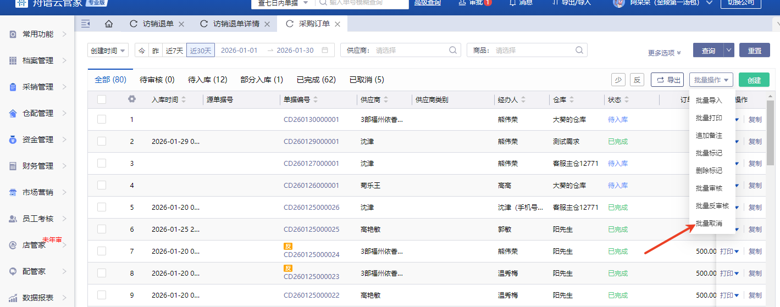Image resolution: width=780 pixels, height=307 pixels.
Task: Switch to the 待入库 (12) tab
Action: 207,80
